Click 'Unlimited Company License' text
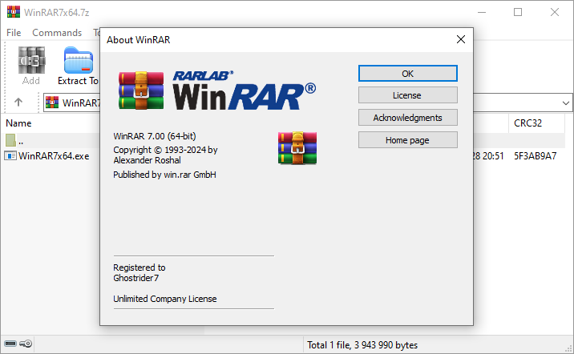The height and width of the screenshot is (354, 574). coord(164,299)
